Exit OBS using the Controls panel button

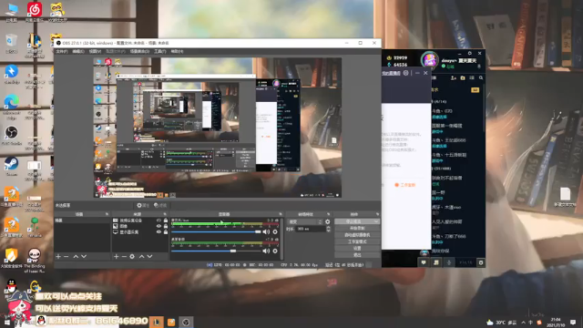[x=357, y=255]
